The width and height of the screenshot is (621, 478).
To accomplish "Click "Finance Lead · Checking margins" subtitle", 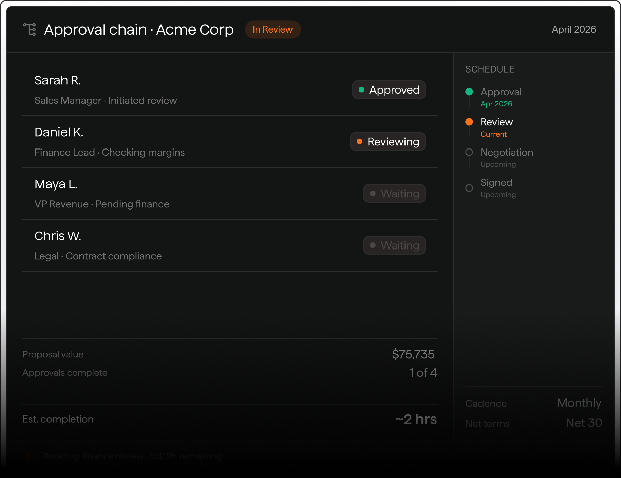I will tap(110, 152).
